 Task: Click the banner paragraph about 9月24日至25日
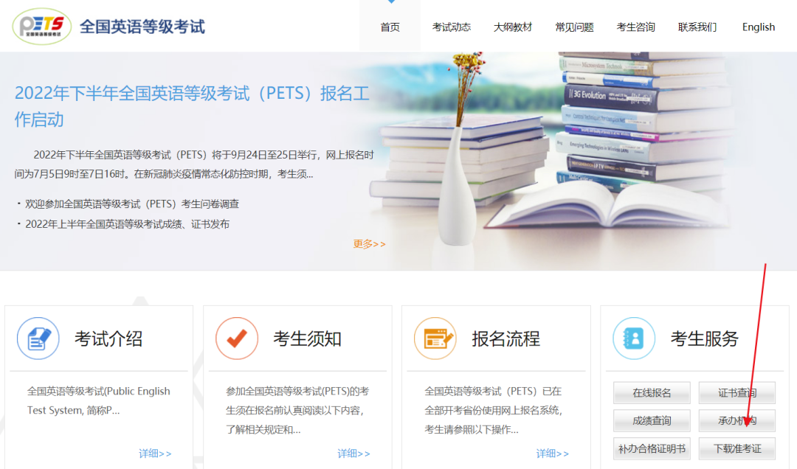coord(194,164)
